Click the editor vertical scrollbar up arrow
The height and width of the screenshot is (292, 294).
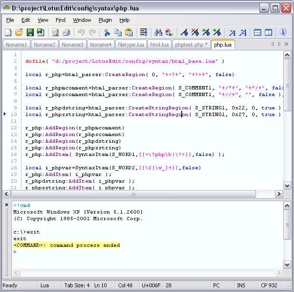click(287, 55)
